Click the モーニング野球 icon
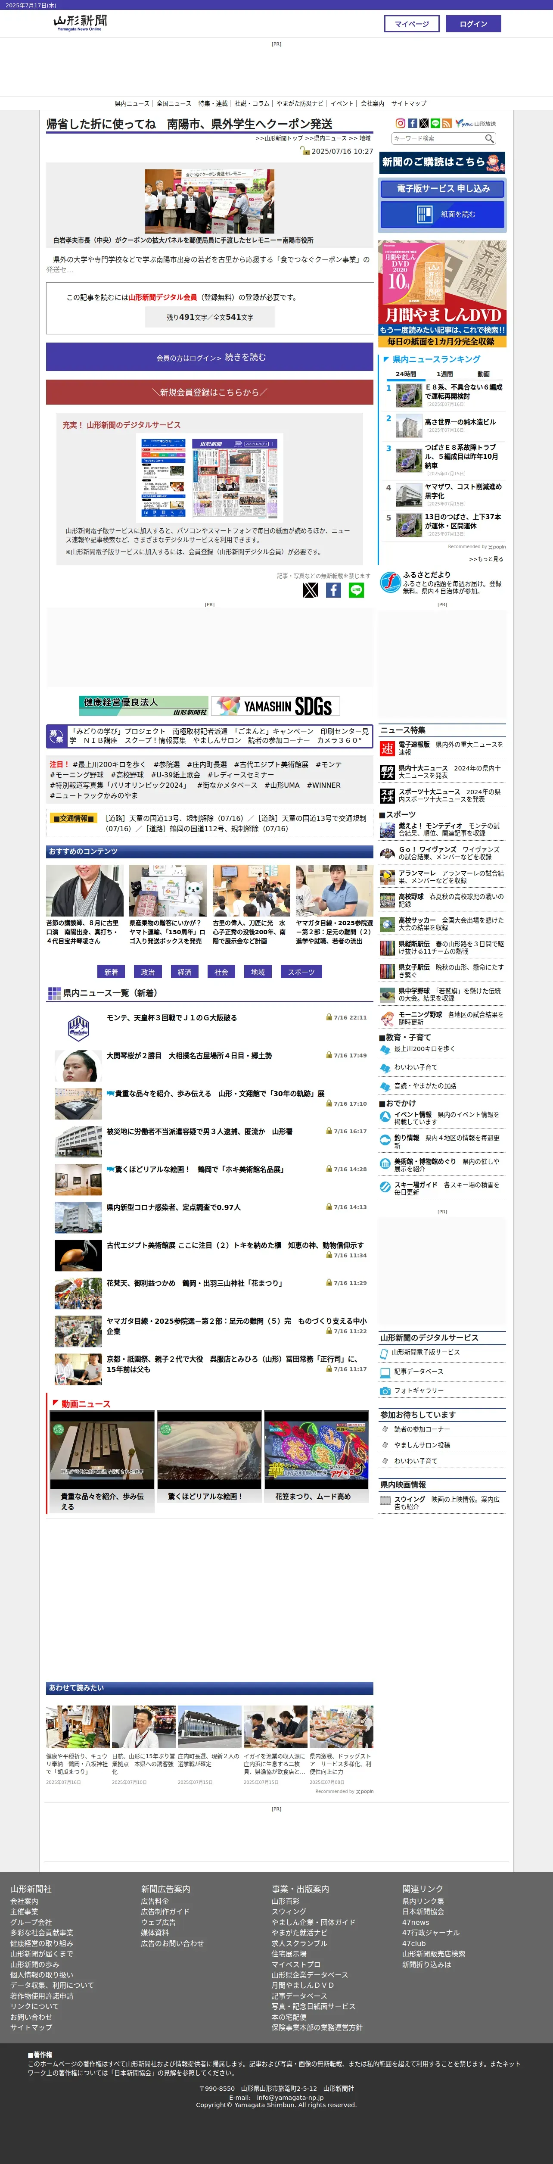The width and height of the screenshot is (553, 2164). point(387,1018)
